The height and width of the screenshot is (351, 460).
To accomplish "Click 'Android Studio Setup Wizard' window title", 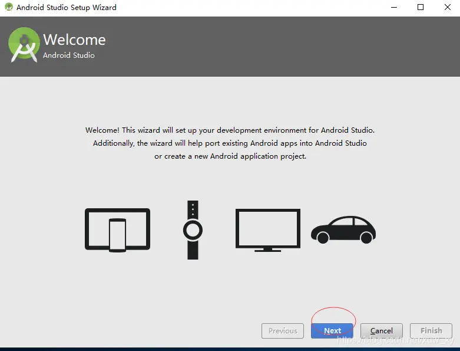I will tap(67, 7).
